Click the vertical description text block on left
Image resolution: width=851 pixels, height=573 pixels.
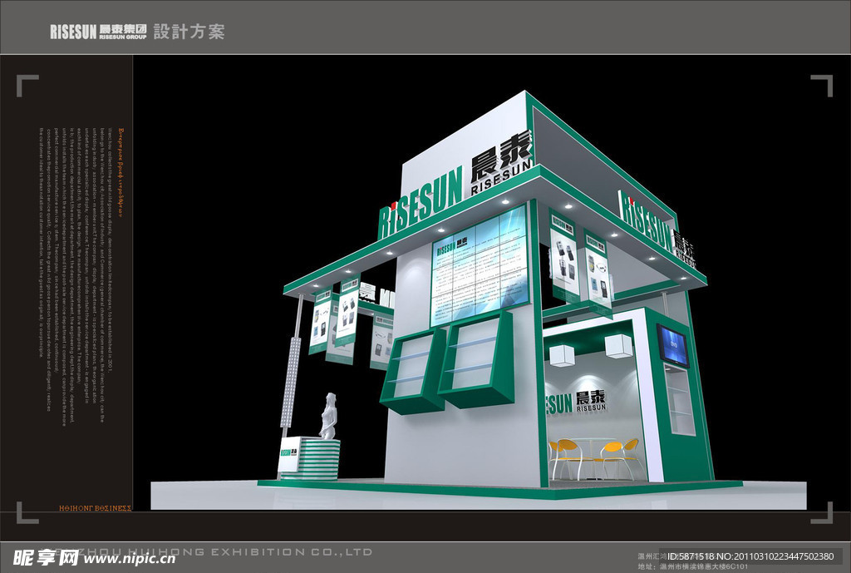pos(76,241)
